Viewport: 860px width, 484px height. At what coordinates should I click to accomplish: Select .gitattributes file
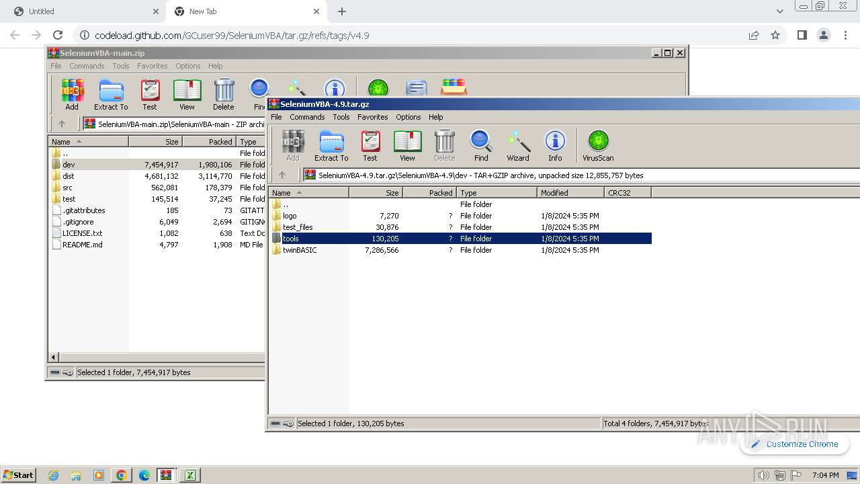(x=83, y=210)
